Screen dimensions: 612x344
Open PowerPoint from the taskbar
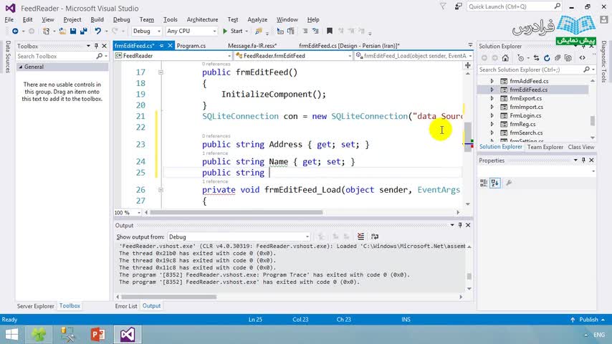point(97,335)
